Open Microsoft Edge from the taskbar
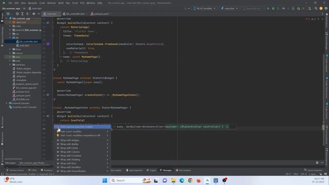Viewport: 329px width, 185px height. [x=181, y=180]
